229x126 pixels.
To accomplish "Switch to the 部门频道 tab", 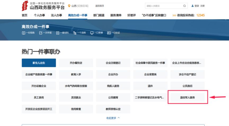I will (99, 15).
